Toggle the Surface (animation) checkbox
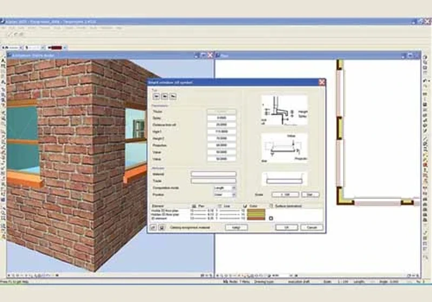The image size is (432, 302). coord(271,206)
